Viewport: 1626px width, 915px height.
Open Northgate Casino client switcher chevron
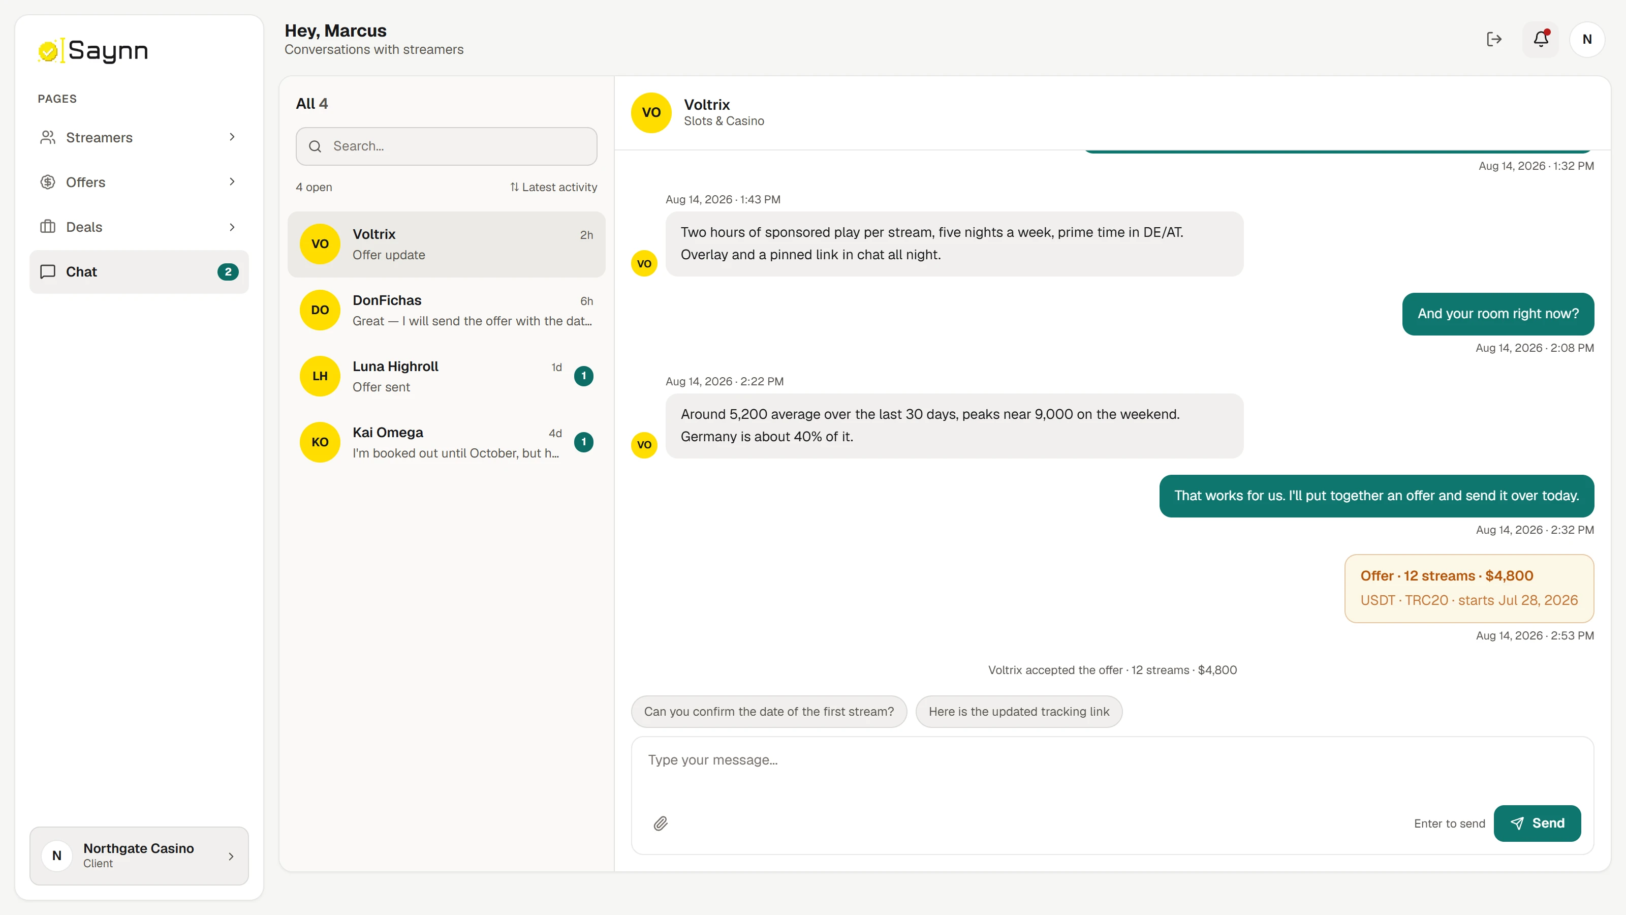231,856
